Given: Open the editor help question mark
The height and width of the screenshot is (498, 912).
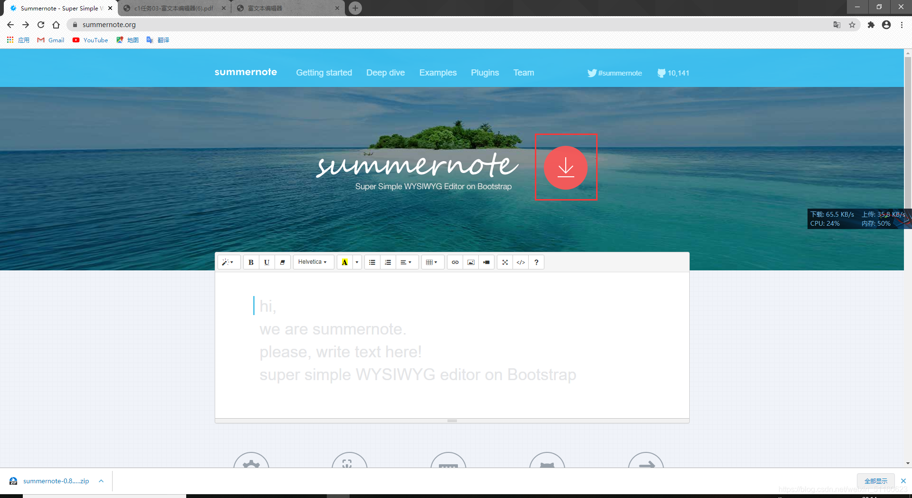Looking at the screenshot, I should 536,262.
